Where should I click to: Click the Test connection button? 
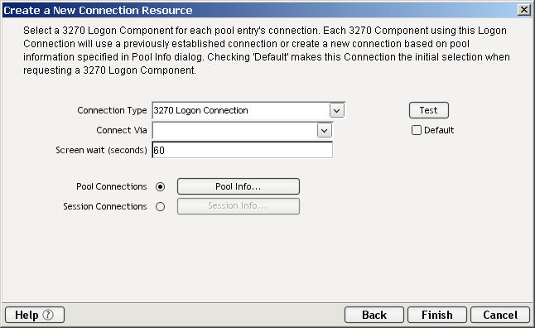(x=428, y=110)
